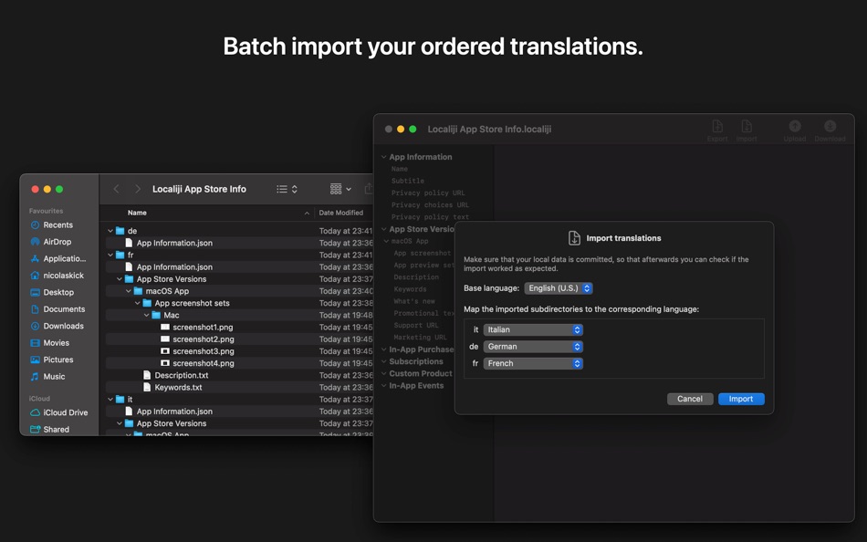Open the French language dropdown for fr
Screen dimensions: 867x542
(x=533, y=363)
